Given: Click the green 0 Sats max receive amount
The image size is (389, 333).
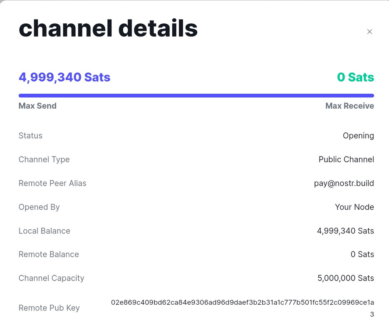Looking at the screenshot, I should [x=355, y=77].
